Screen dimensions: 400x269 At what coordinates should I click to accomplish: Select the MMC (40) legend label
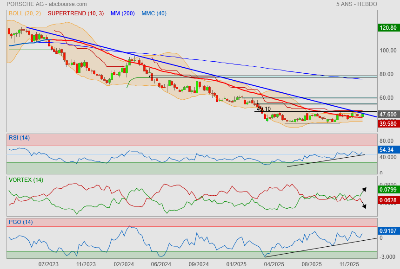tap(153, 13)
